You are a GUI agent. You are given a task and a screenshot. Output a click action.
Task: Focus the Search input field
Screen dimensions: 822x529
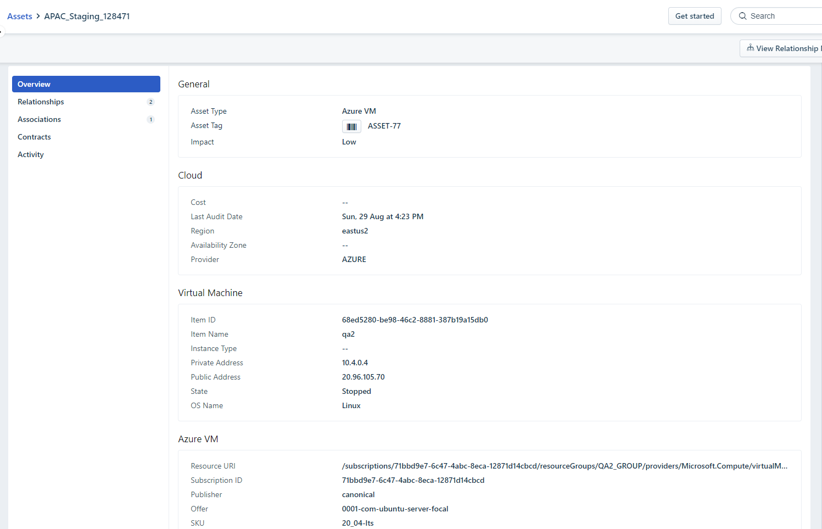(776, 16)
